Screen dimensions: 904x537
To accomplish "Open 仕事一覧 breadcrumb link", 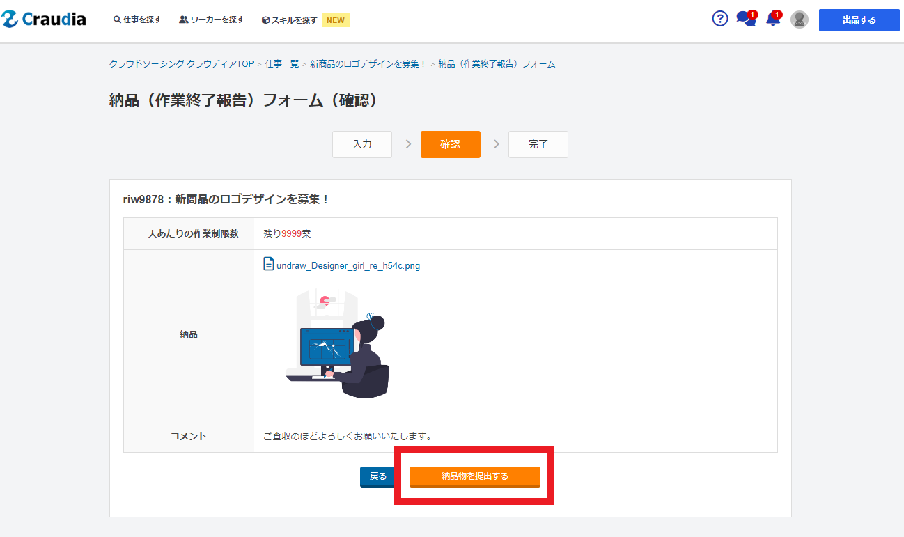I will coord(282,64).
